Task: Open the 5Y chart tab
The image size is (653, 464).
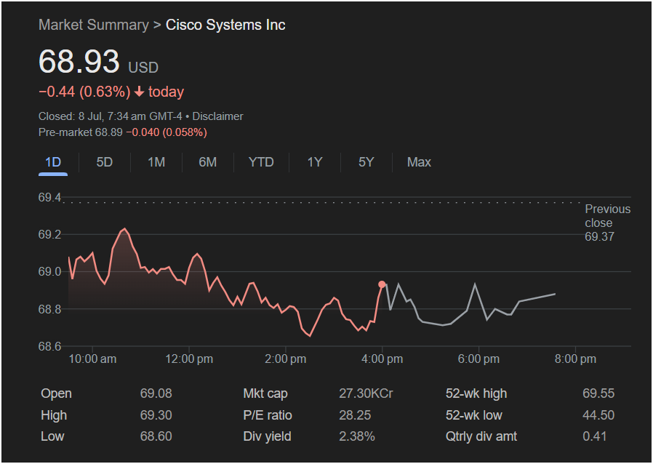Action: (366, 162)
